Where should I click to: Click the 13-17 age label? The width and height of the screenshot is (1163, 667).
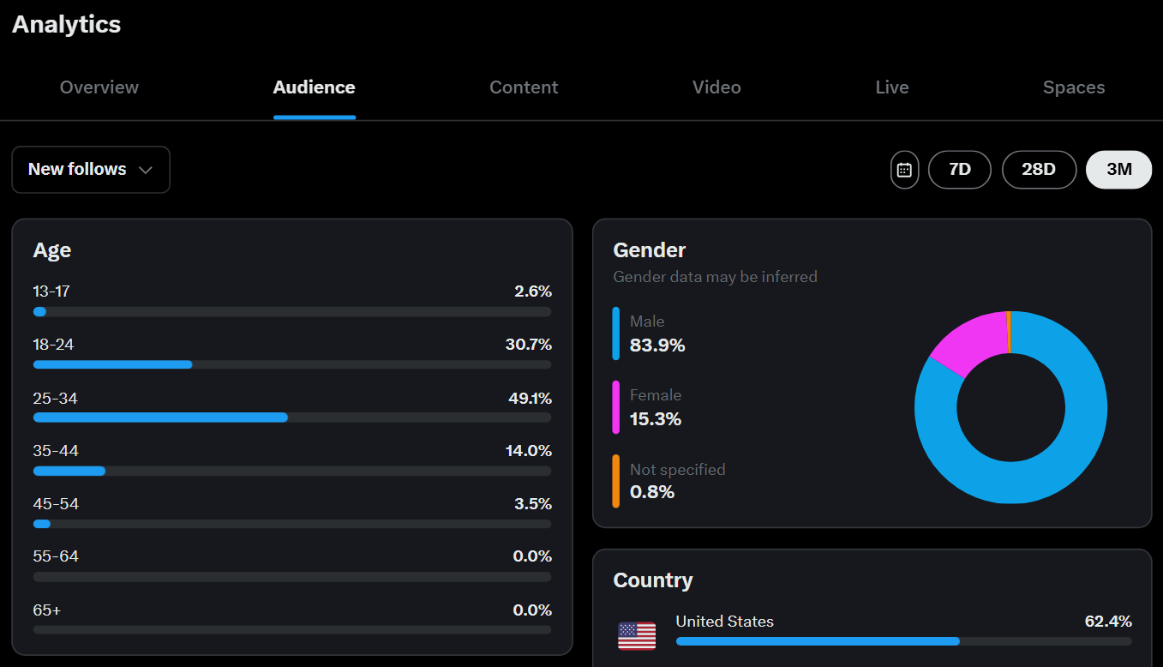click(51, 291)
